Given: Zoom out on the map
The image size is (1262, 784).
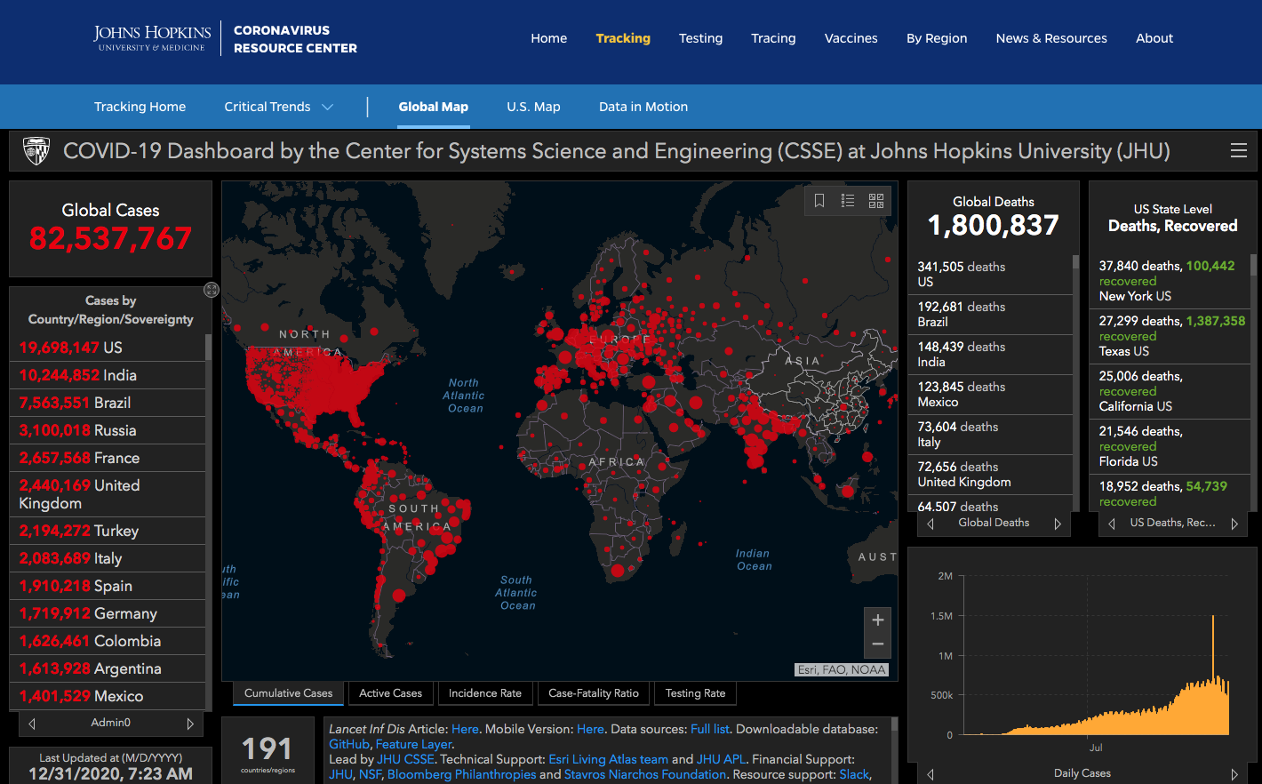Looking at the screenshot, I should (877, 644).
